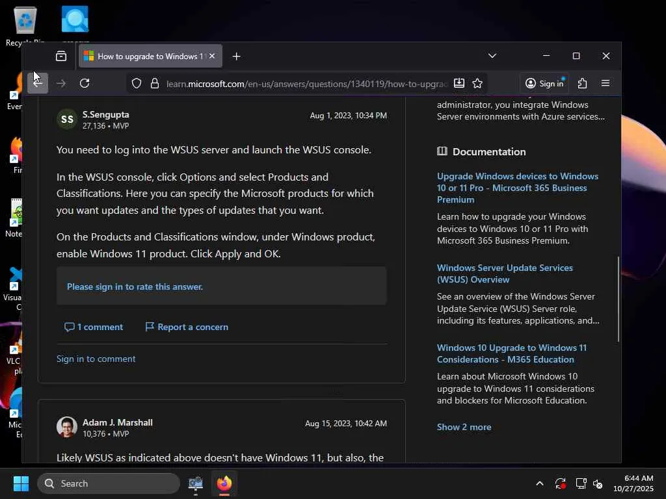Click the install/save page icon in address bar

pyautogui.click(x=459, y=83)
